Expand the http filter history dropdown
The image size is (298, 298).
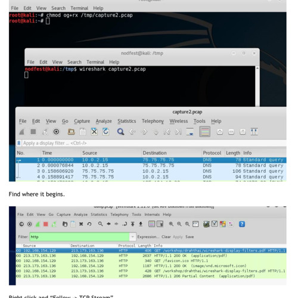pos(132,237)
